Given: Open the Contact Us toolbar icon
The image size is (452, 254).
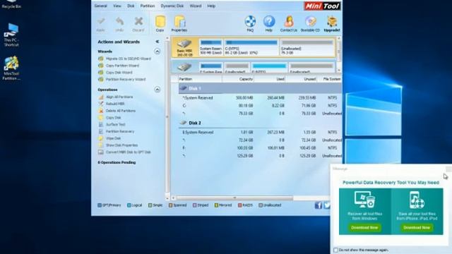Looking at the screenshot, I should (x=289, y=23).
